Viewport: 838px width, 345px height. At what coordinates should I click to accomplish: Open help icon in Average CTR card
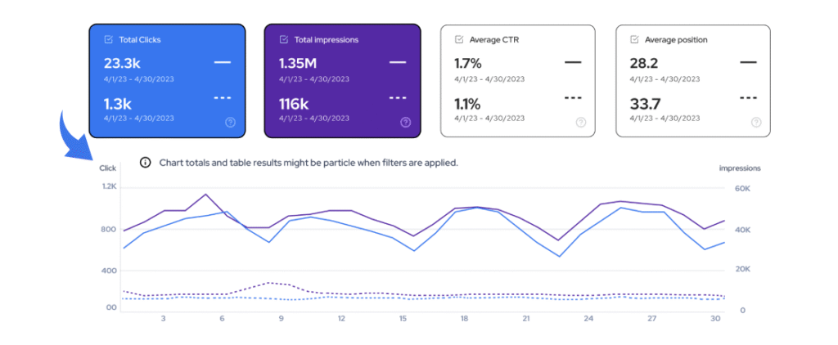click(x=581, y=123)
